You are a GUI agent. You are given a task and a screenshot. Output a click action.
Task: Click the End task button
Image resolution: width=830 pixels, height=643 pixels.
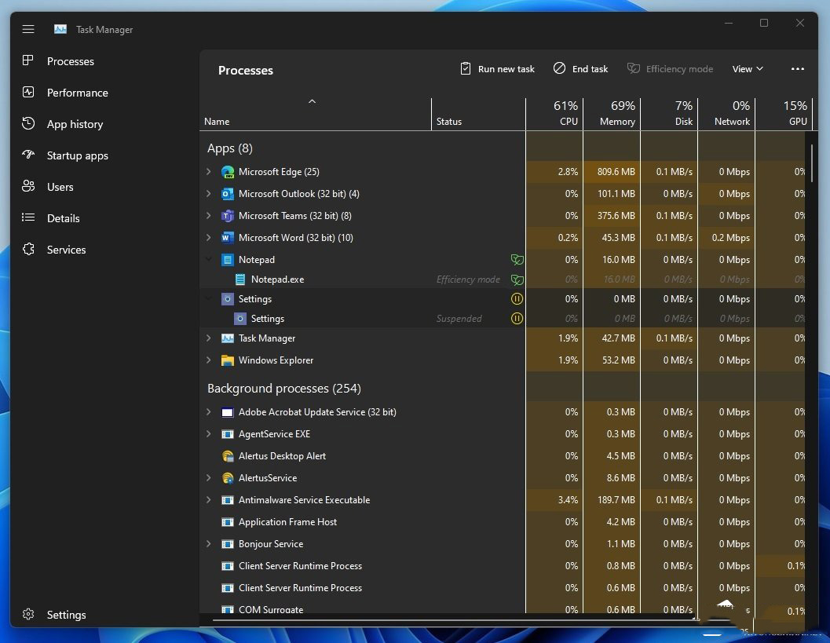click(x=580, y=69)
